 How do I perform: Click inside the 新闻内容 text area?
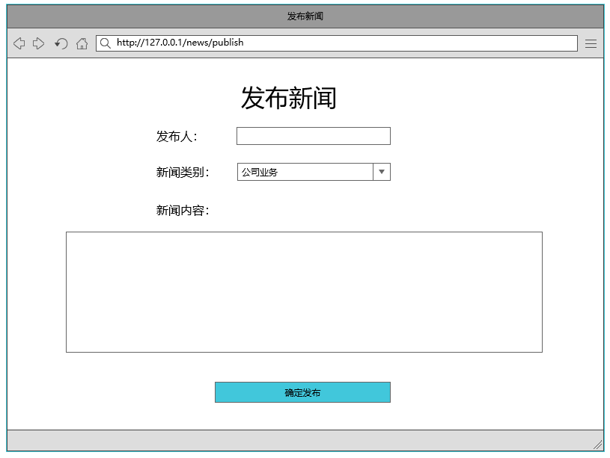[x=303, y=290]
